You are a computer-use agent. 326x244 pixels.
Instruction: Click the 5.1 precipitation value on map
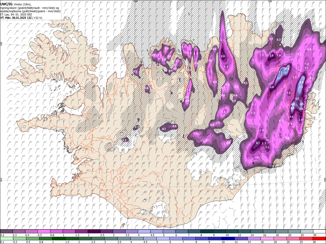[x=301, y=87]
